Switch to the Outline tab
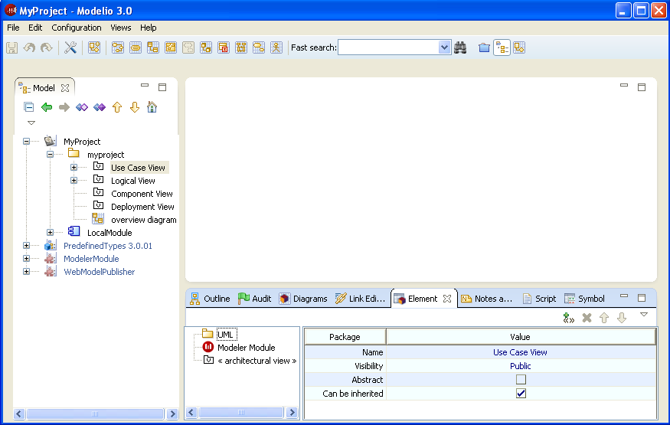This screenshot has height=425, width=670. tap(210, 299)
